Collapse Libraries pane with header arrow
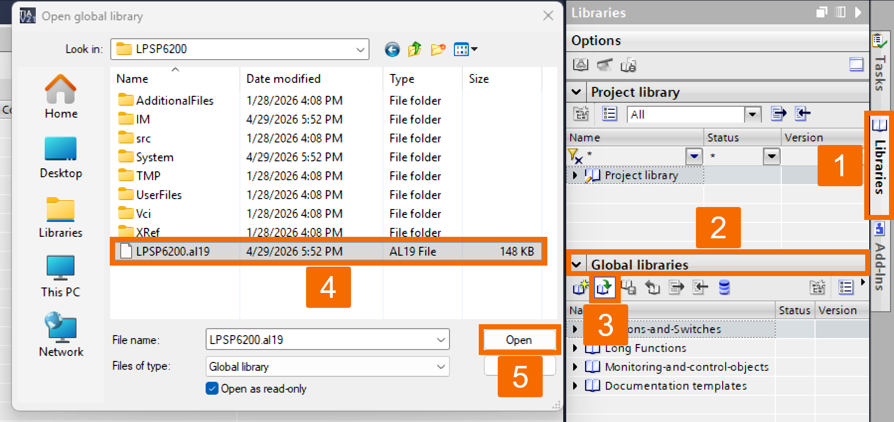The width and height of the screenshot is (894, 422). point(858,12)
